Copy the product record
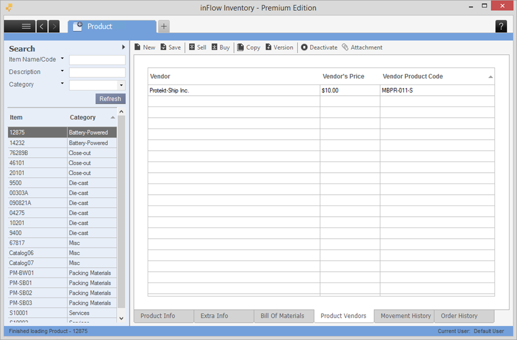517x340 pixels. click(249, 47)
